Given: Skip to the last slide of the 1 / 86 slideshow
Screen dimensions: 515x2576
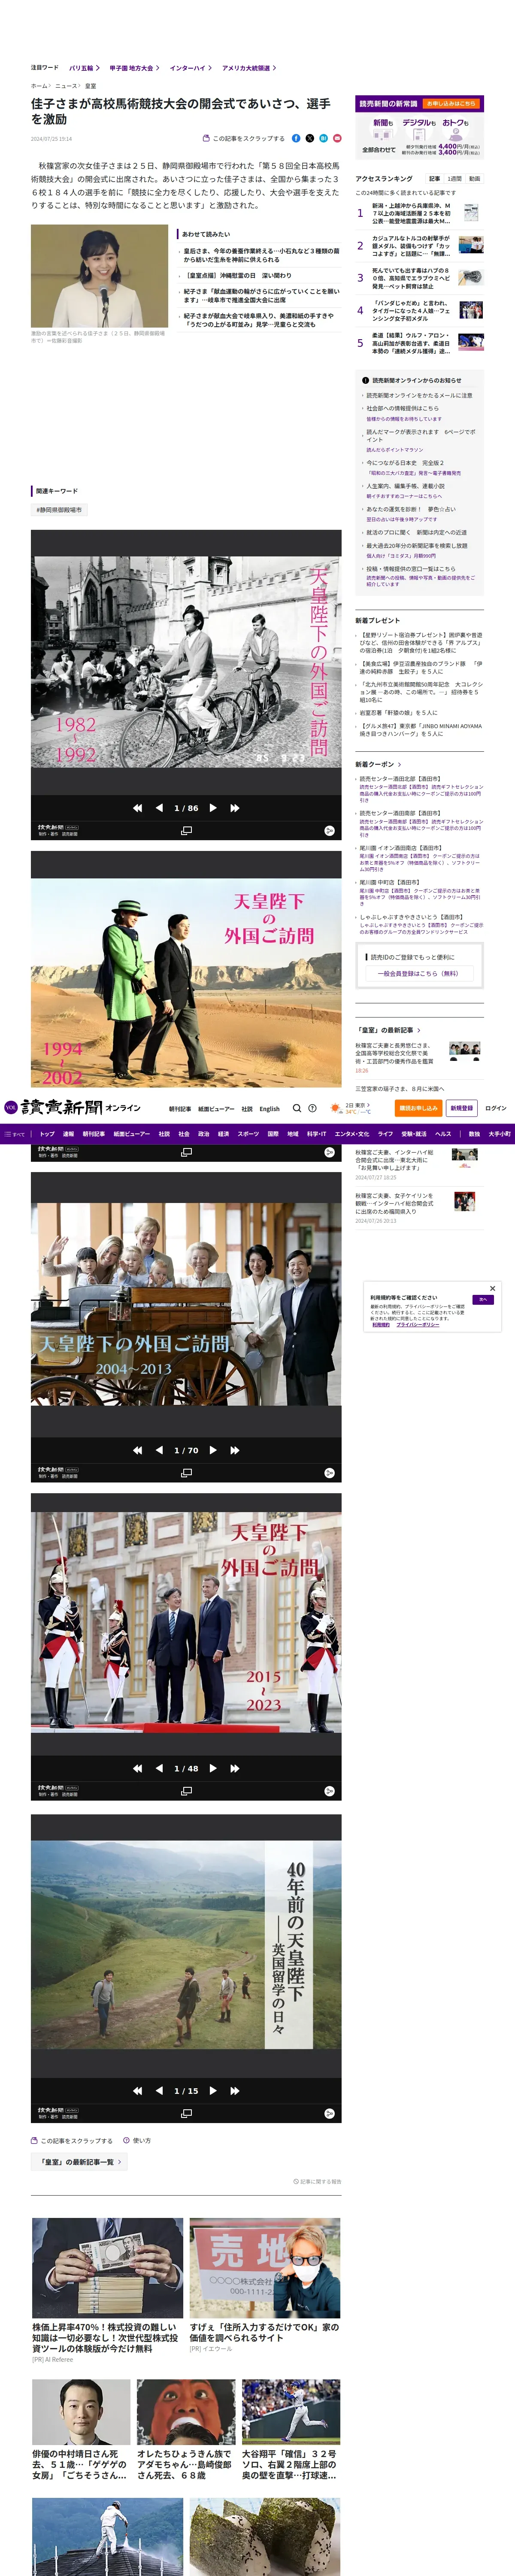Looking at the screenshot, I should (235, 807).
